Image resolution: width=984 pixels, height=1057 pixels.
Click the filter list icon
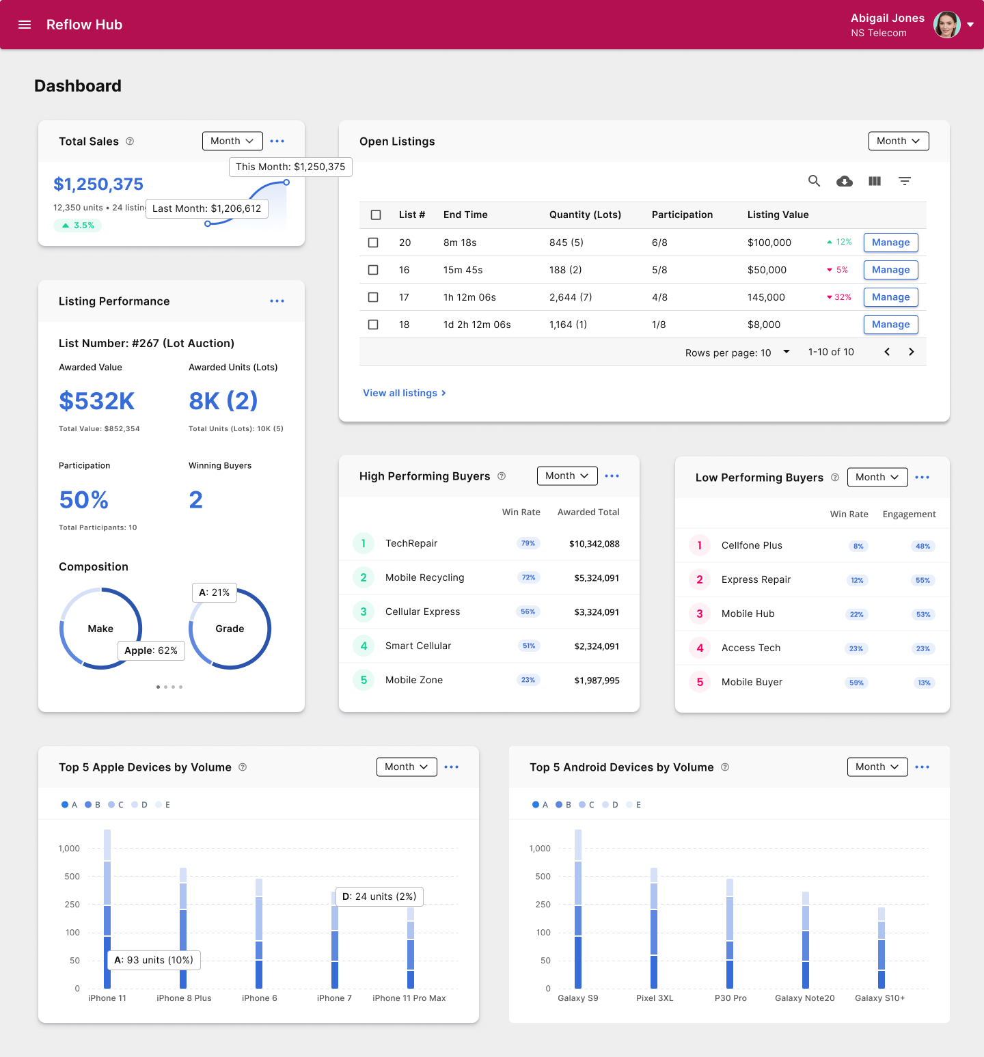point(905,181)
